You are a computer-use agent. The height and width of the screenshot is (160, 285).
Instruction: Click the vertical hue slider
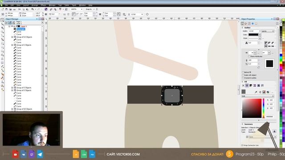tap(264, 108)
